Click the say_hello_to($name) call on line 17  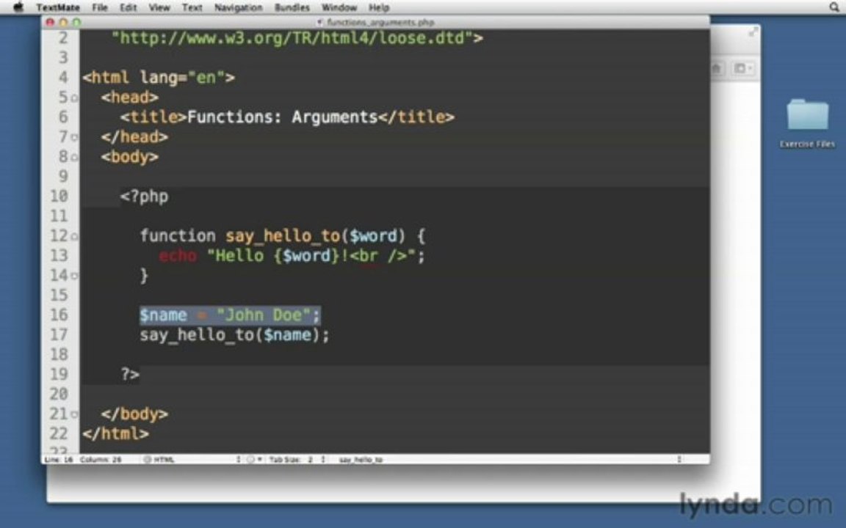[234, 335]
